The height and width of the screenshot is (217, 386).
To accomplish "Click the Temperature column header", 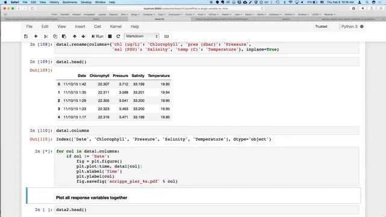I will [159, 76].
